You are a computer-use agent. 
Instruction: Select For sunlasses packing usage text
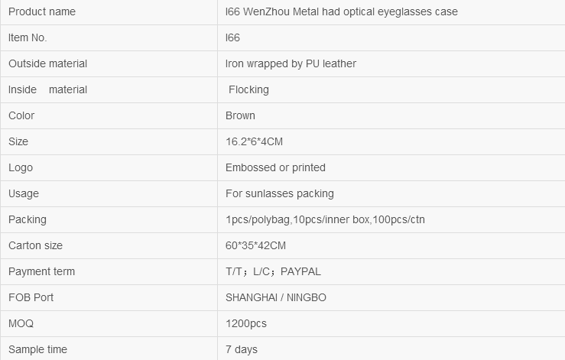(x=280, y=193)
